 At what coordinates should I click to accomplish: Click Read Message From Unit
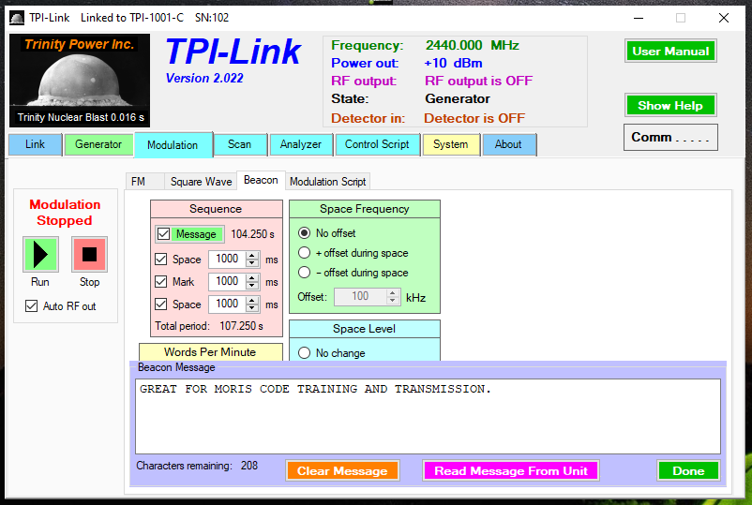511,471
